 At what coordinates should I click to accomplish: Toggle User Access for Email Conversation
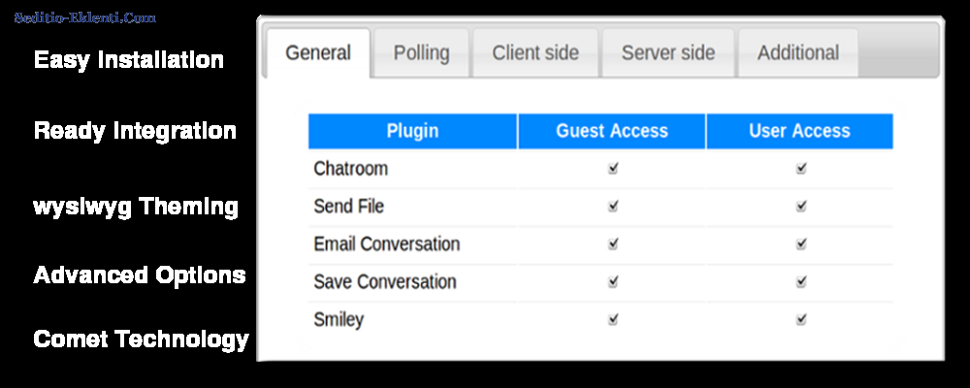click(800, 243)
